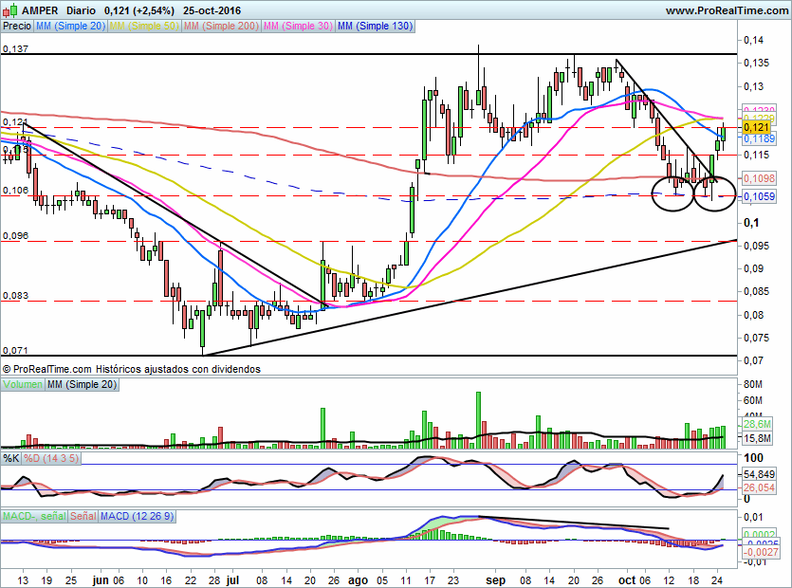Click the AMPER ticker name in the title
Image resolution: width=792 pixels, height=588 pixels.
tap(40, 10)
